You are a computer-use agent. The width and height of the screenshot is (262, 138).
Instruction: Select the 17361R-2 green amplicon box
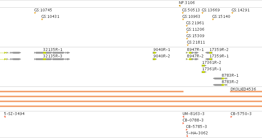(x=204, y=66)
